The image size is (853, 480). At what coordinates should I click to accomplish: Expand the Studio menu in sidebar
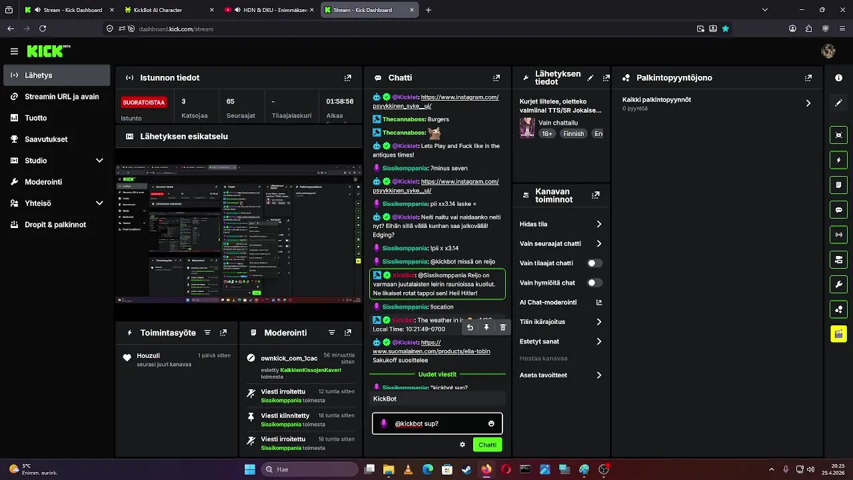(99, 161)
